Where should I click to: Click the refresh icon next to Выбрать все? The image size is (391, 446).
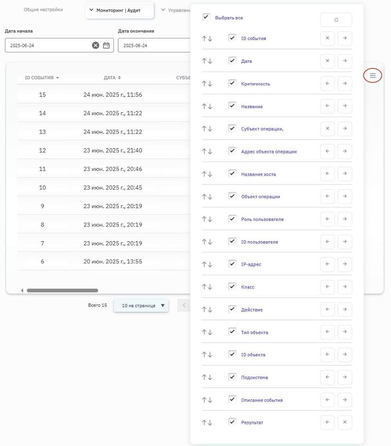[x=336, y=20]
